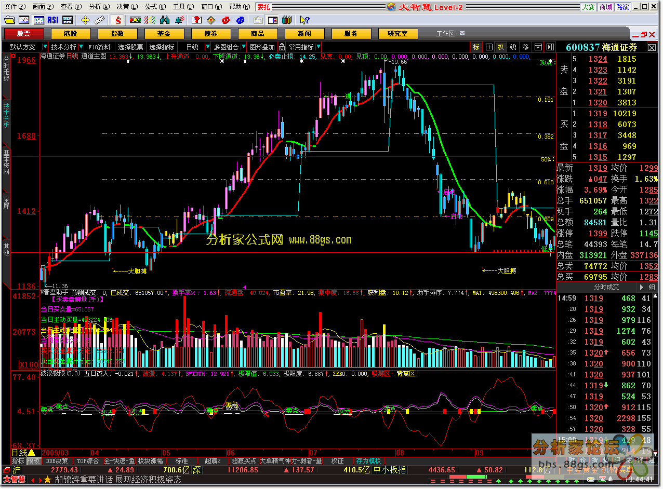Toggle the 细 detail button in 分时成交
Image resolution: width=663 pixels, height=489 pixels.
coord(652,287)
